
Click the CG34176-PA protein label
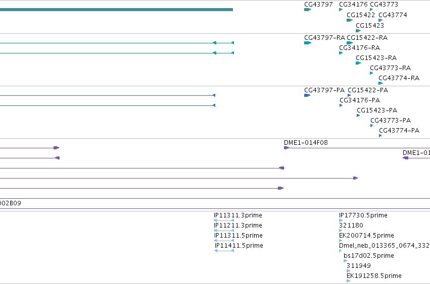click(x=360, y=100)
